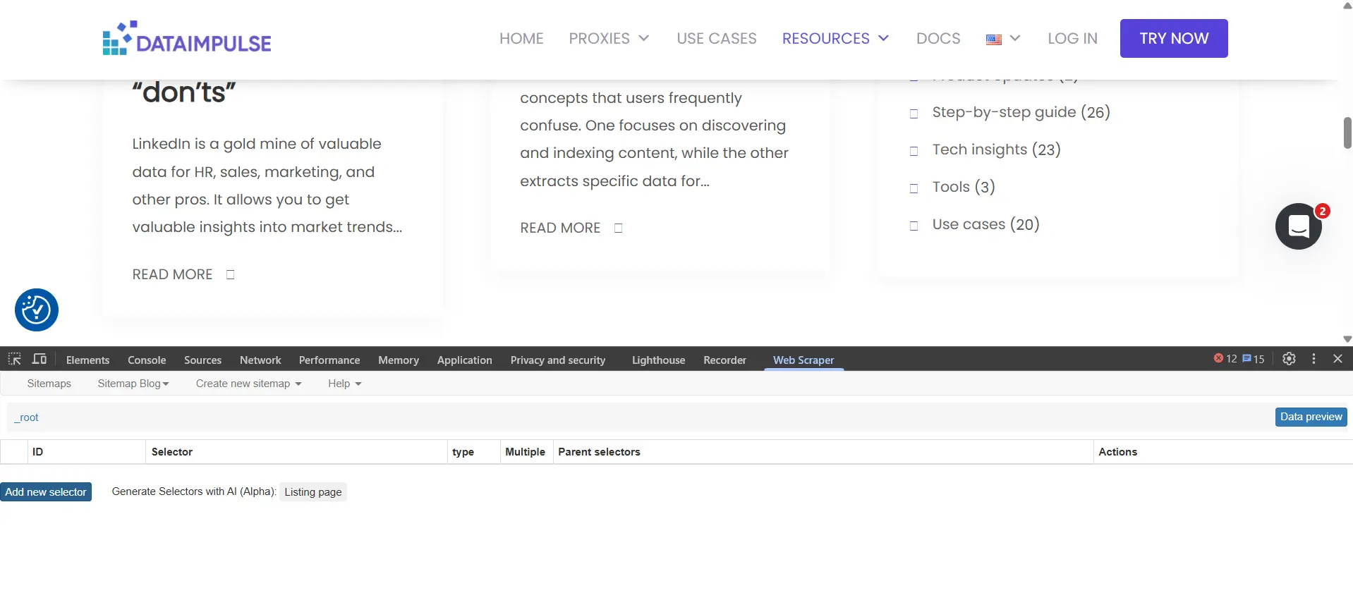1353x605 pixels.
Task: Open DevTools three-dot customize menu
Action: coord(1313,359)
